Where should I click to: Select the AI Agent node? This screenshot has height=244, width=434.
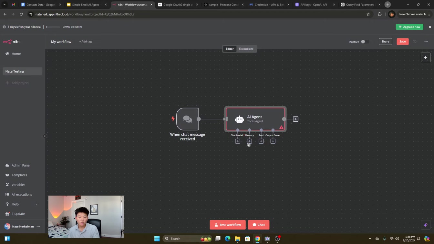255,119
